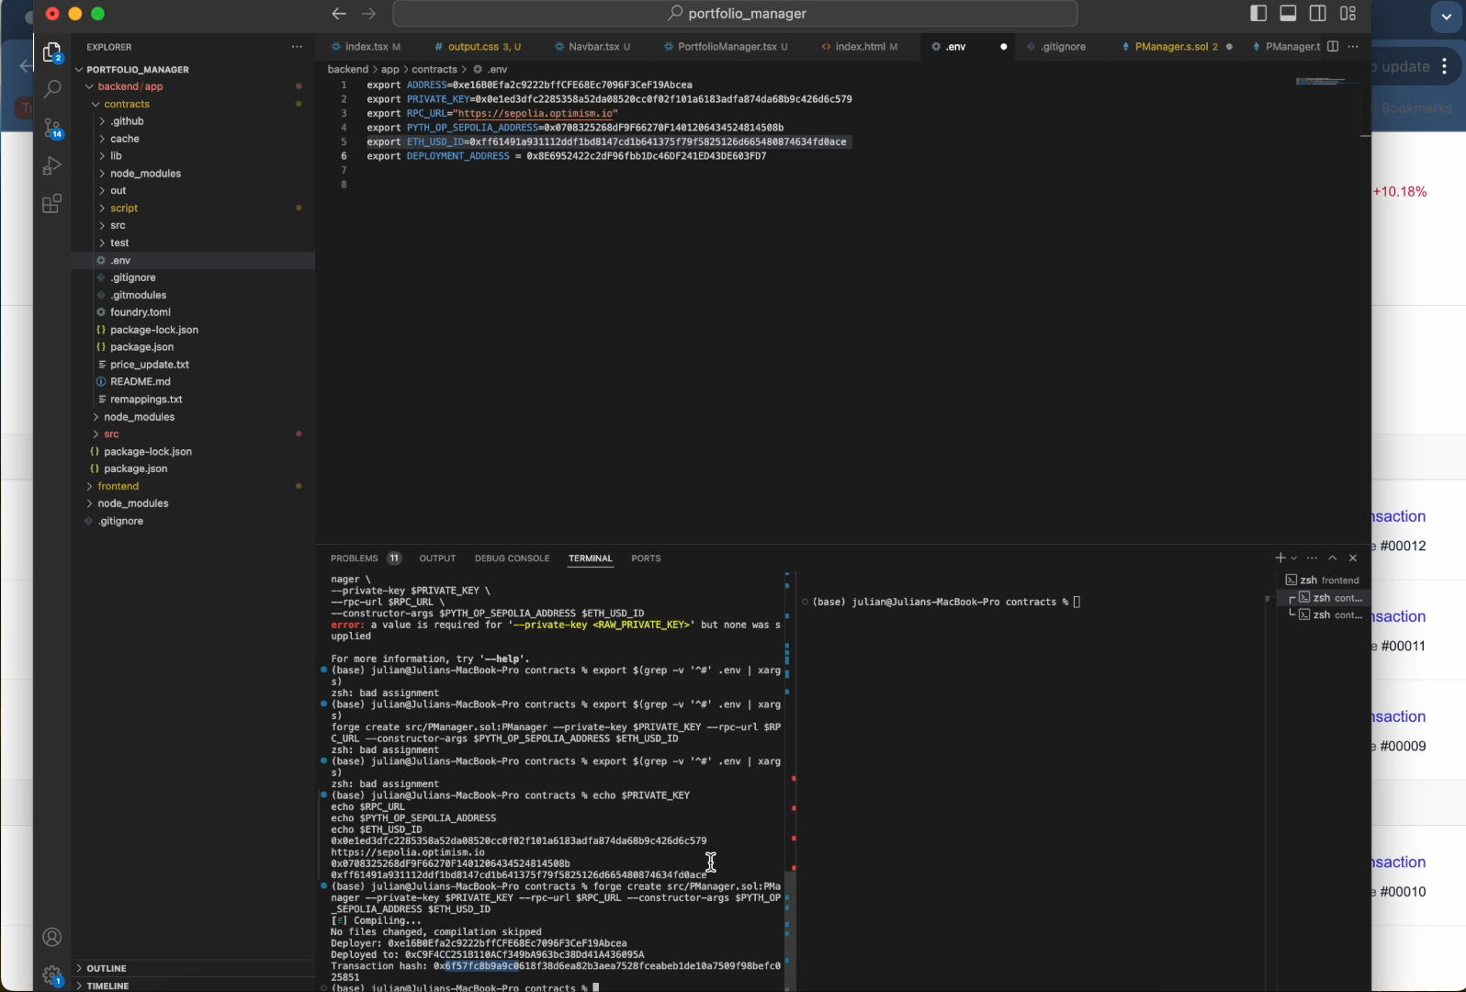Open price_update.txt file
The image size is (1466, 992).
point(150,365)
